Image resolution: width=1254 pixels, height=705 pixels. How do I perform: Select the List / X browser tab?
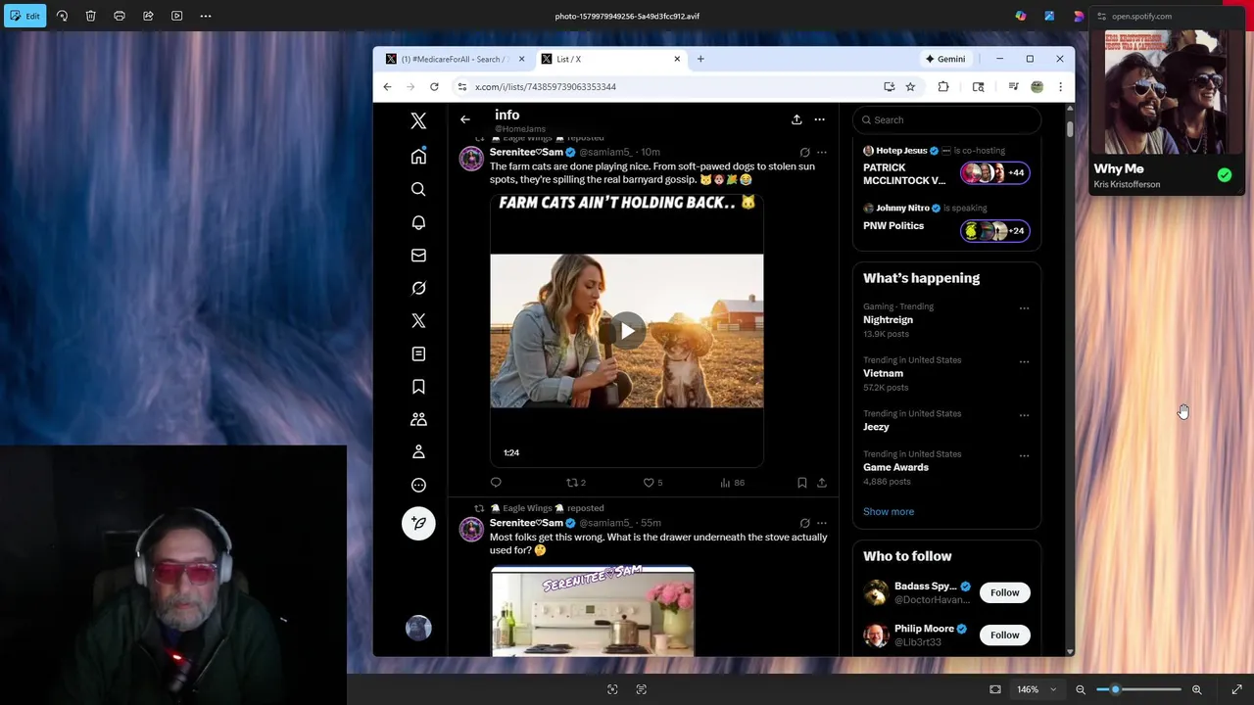pyautogui.click(x=609, y=59)
